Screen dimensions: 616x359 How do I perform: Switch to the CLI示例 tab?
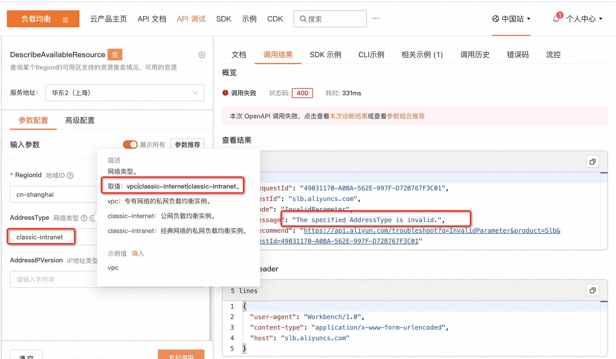[x=371, y=55]
